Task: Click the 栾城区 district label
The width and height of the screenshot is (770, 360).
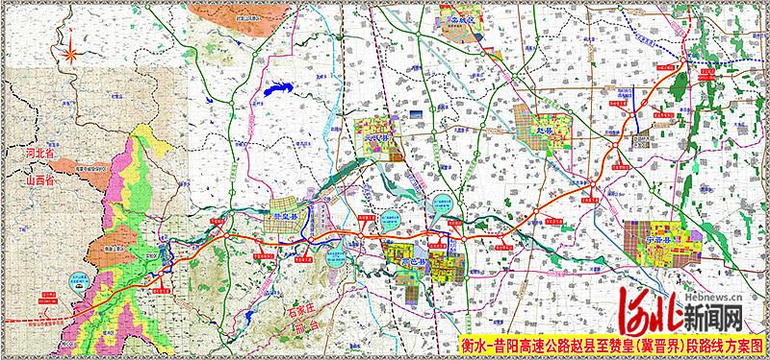Action: [x=463, y=21]
